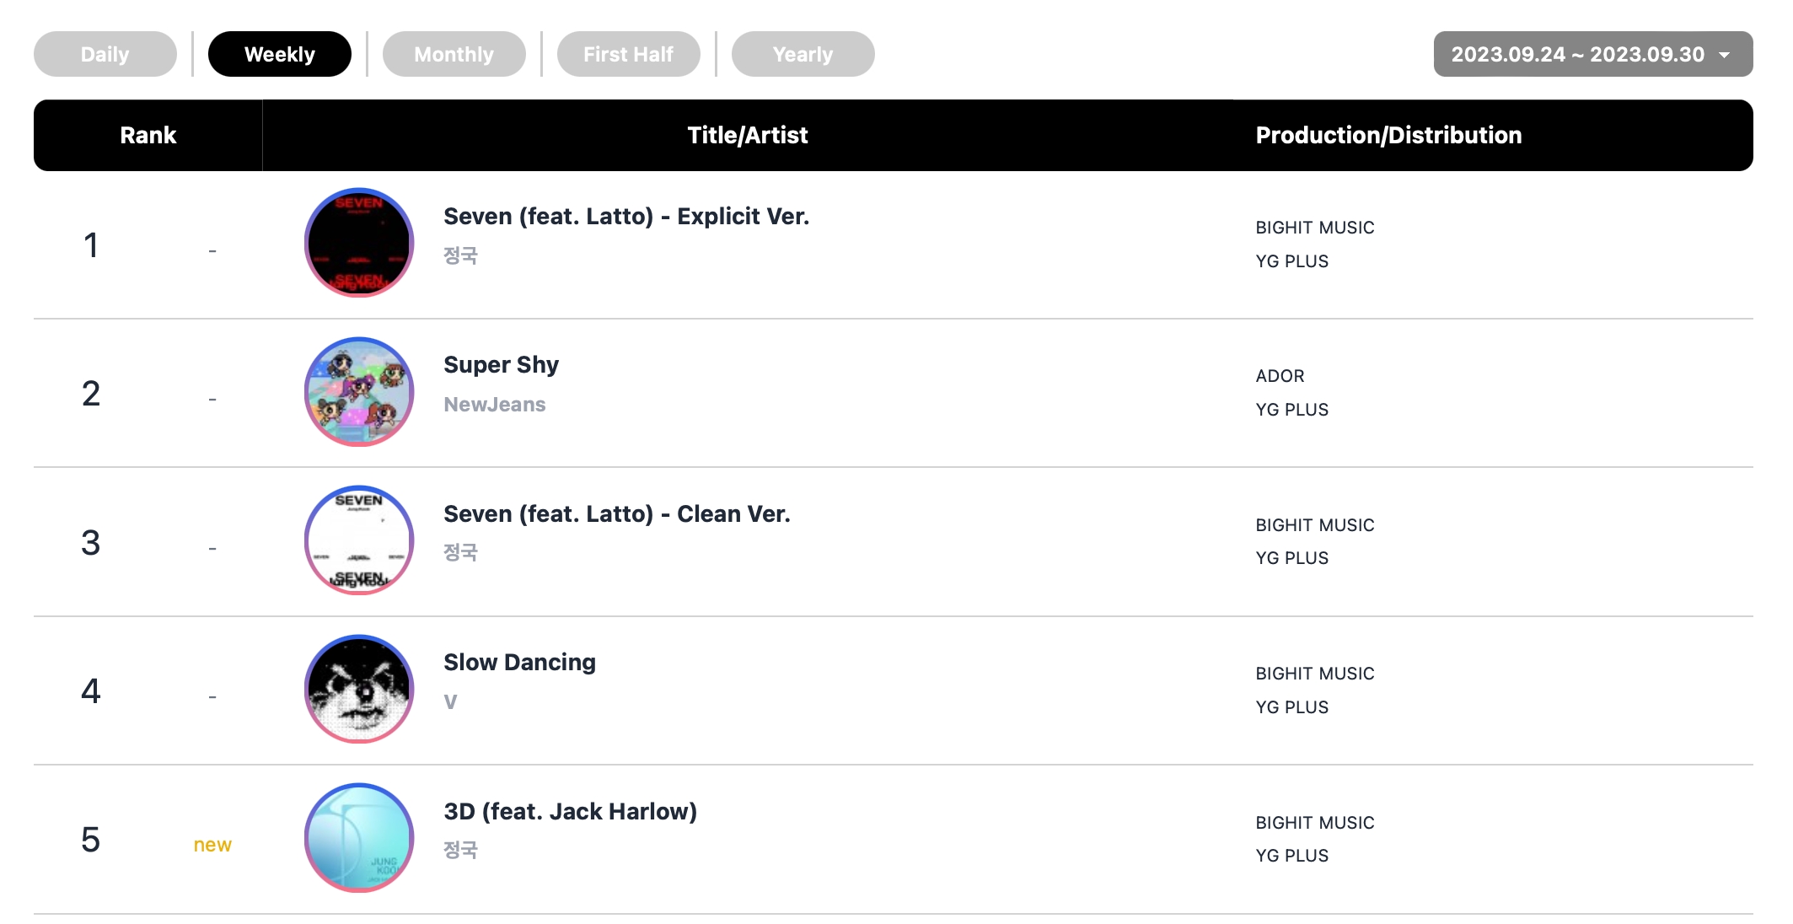Screen dimensions: 1793x924
Task: Switch to the Monthly chart tab
Action: point(454,54)
